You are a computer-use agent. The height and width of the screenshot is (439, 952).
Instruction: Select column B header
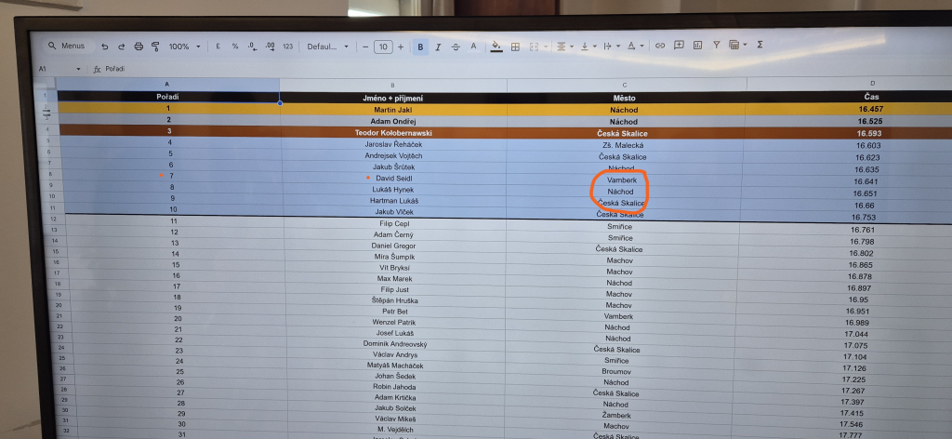pyautogui.click(x=393, y=85)
